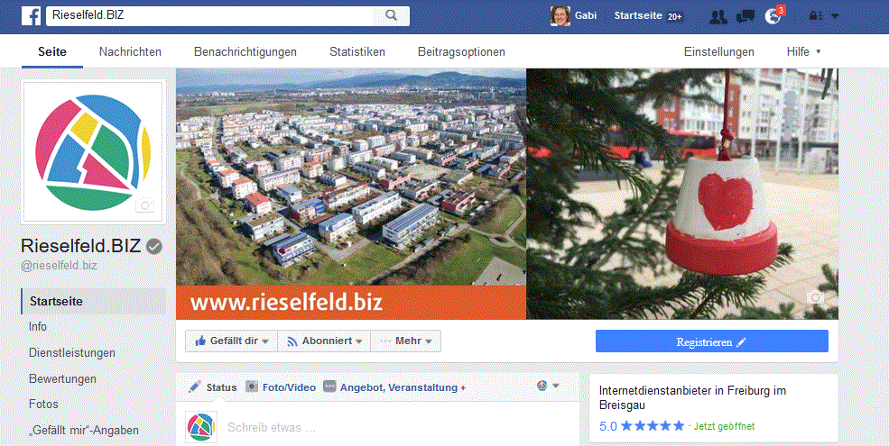Click the Foto/Video post option

pyautogui.click(x=281, y=387)
